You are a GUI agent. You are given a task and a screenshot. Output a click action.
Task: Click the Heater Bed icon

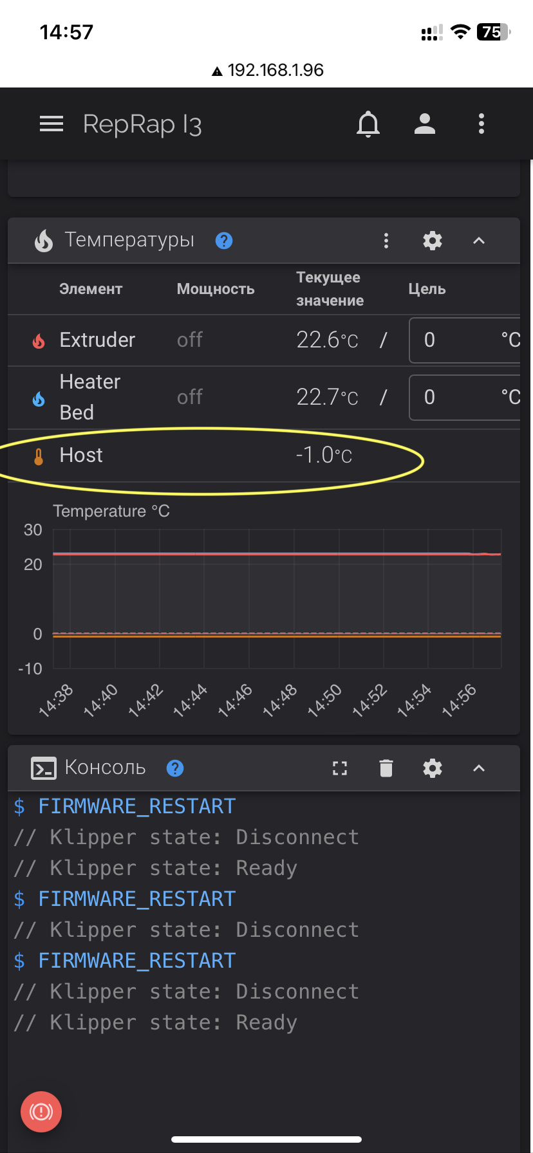coord(39,398)
